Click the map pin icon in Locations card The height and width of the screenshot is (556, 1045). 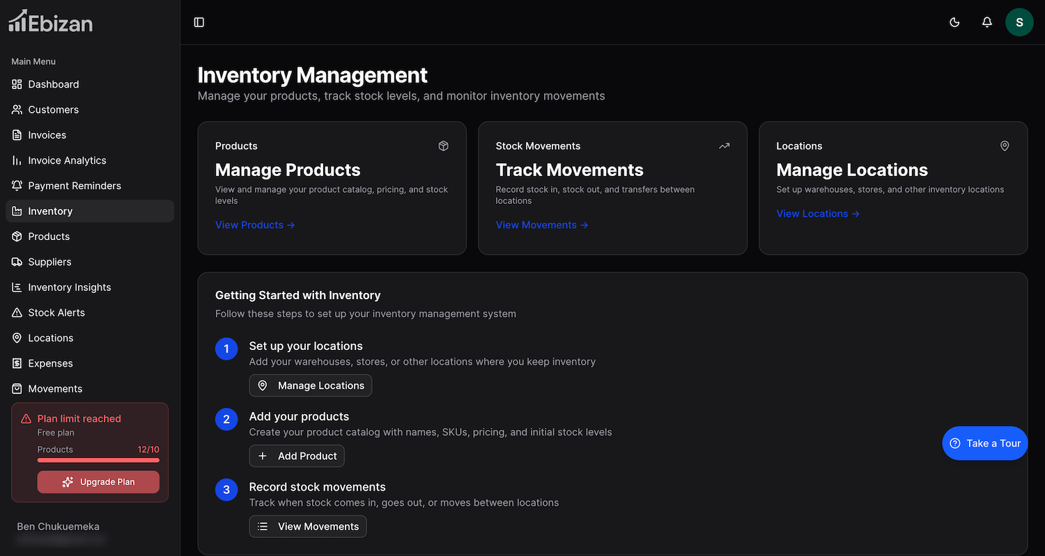(x=1004, y=146)
